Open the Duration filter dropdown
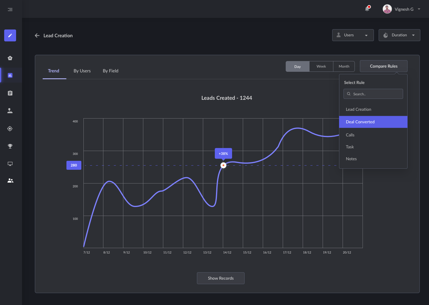The height and width of the screenshot is (305, 429). [x=400, y=35]
